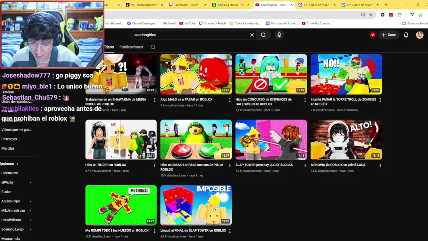The height and width of the screenshot is (241, 428).
Task: Search within the channel using the magnifier icon
Action: click(x=153, y=47)
